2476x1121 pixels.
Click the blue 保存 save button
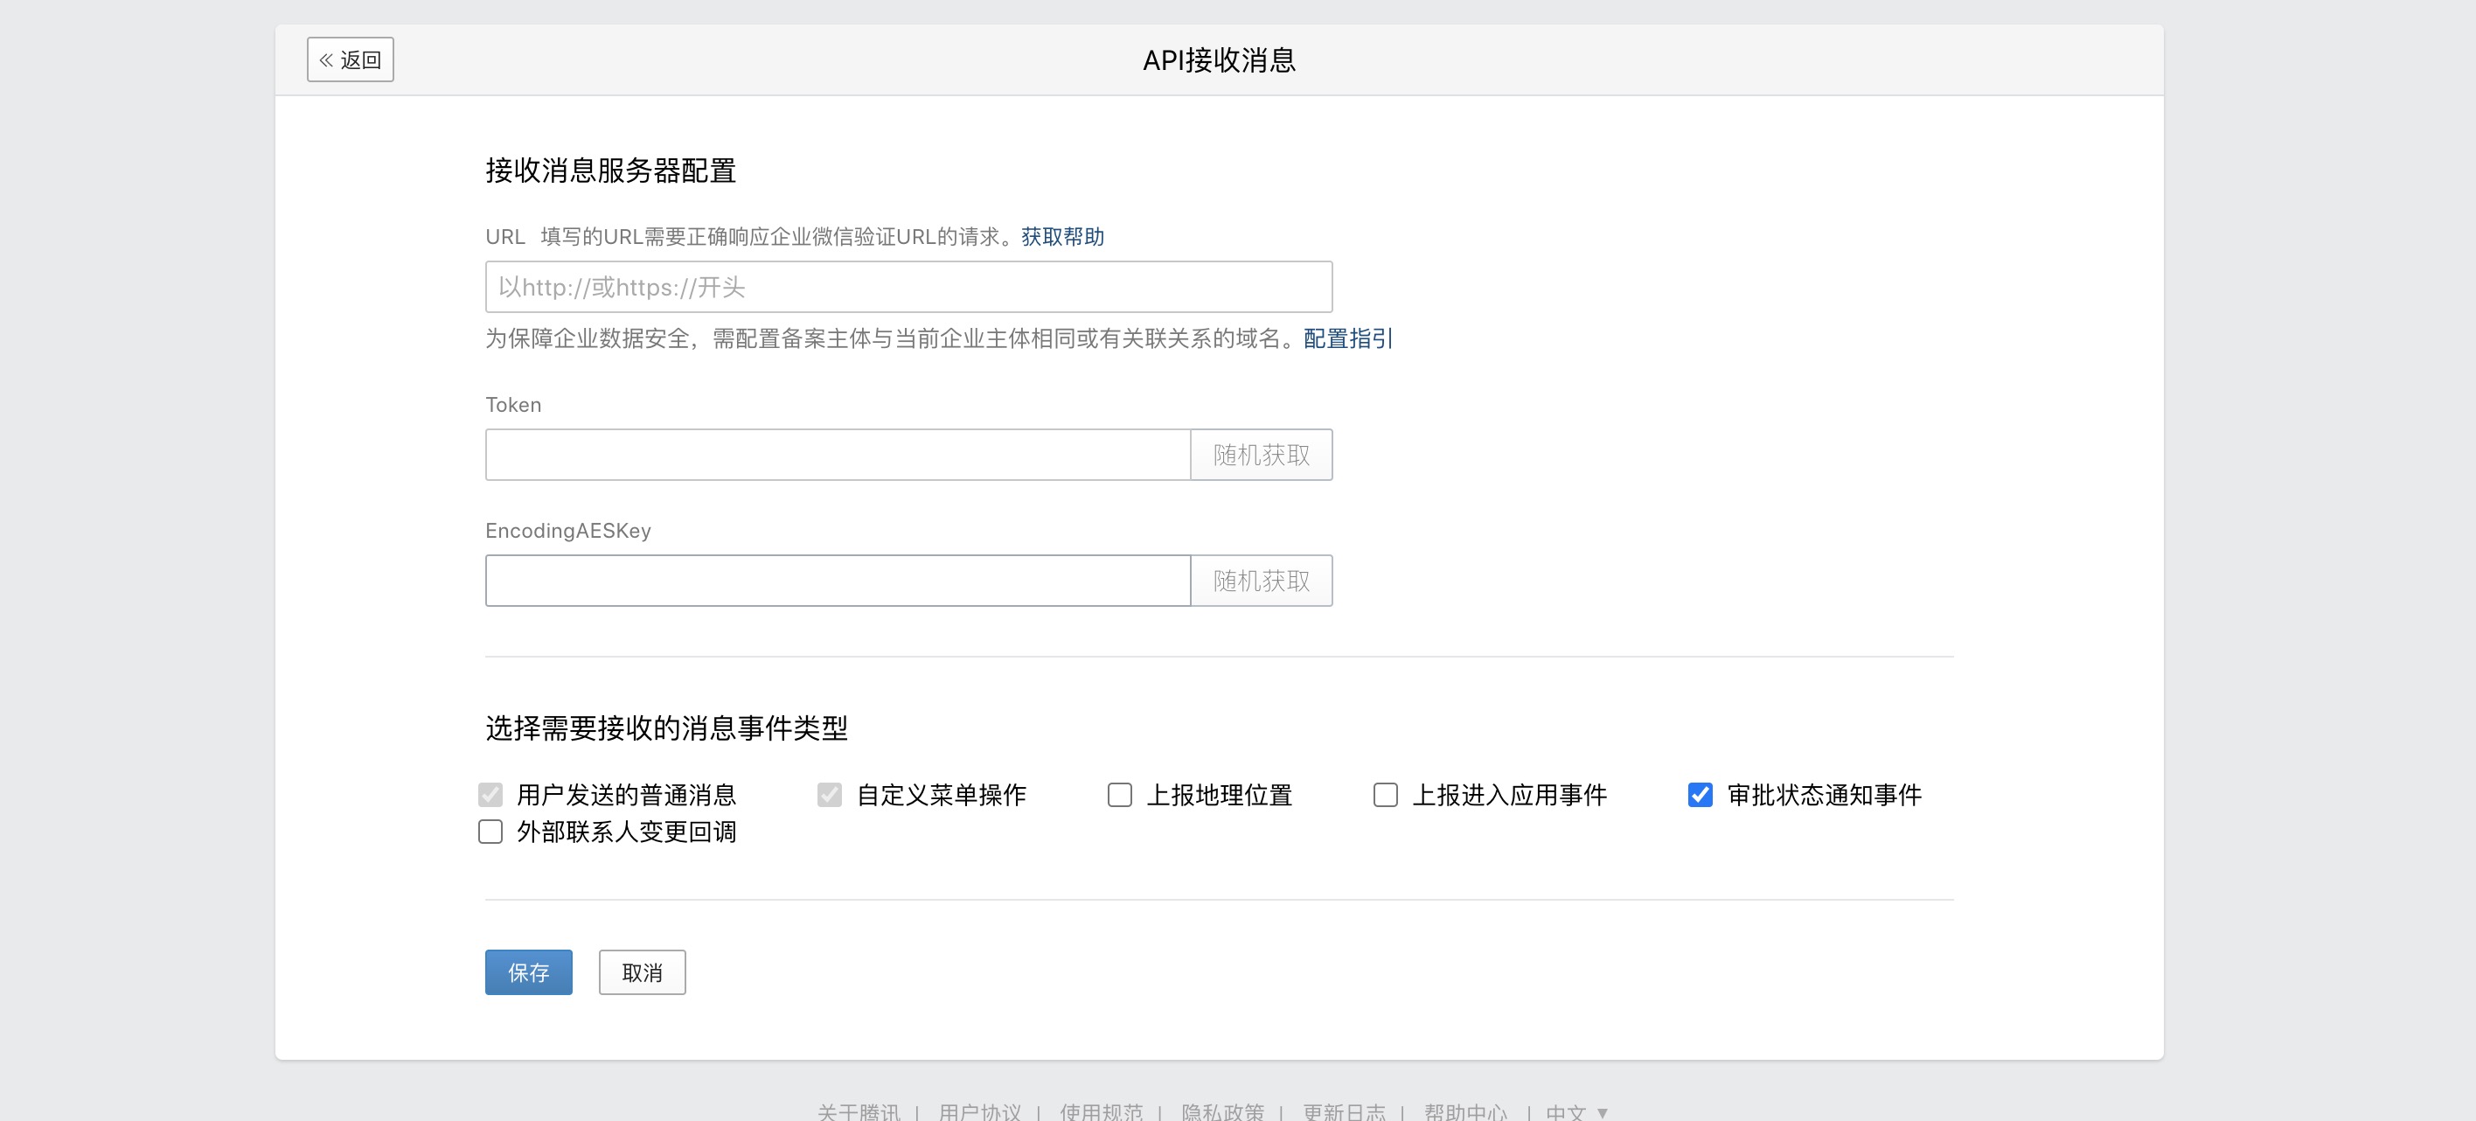528,972
